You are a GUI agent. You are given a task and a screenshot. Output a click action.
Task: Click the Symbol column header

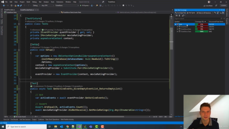click(185, 21)
